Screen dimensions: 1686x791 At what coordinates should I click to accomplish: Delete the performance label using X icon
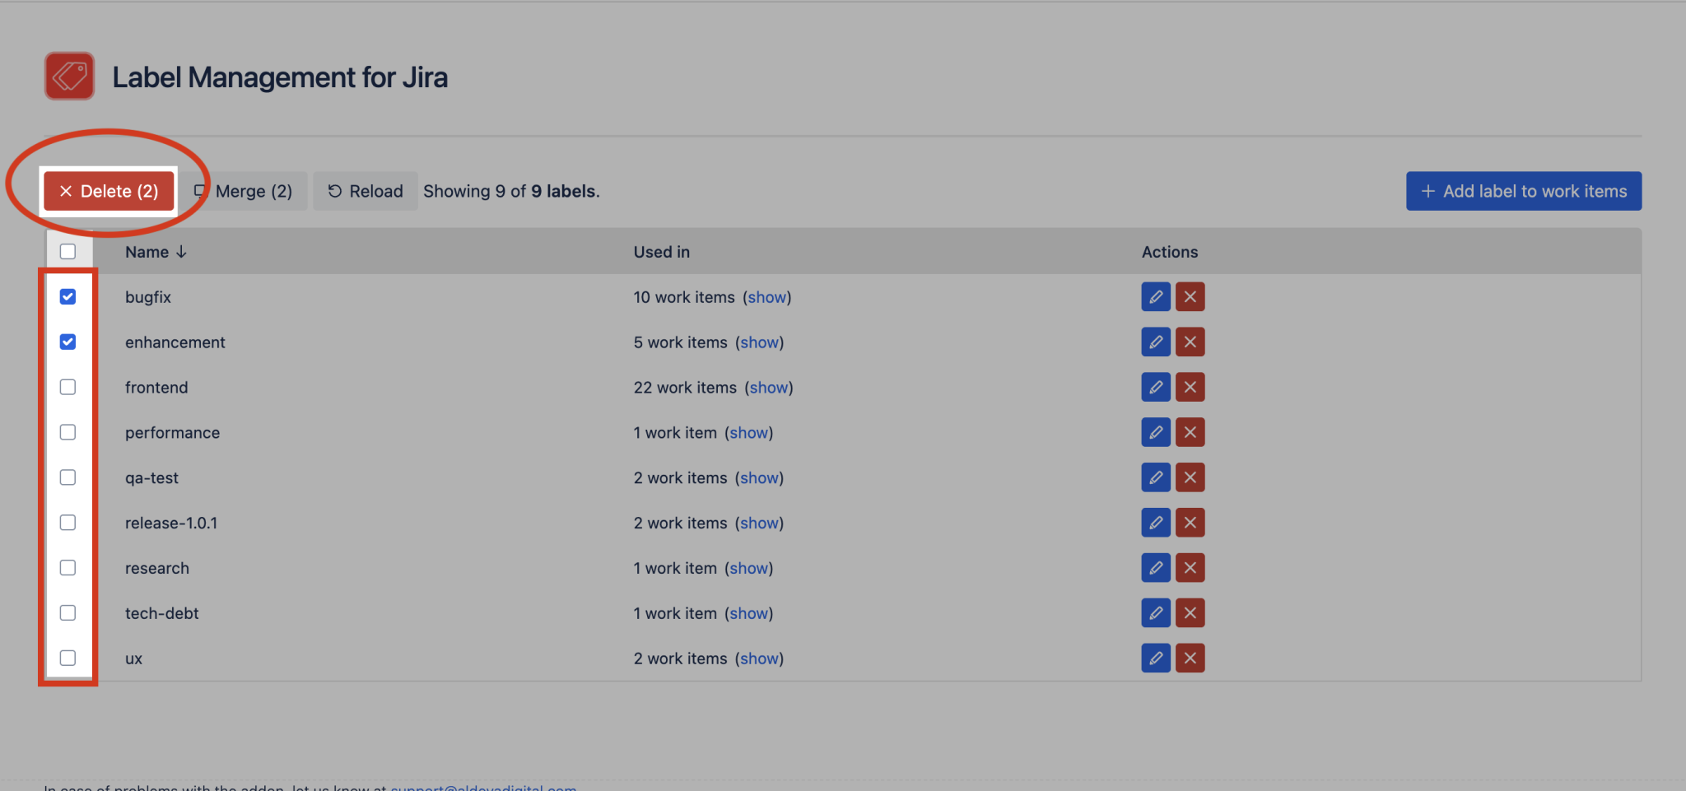(1190, 432)
